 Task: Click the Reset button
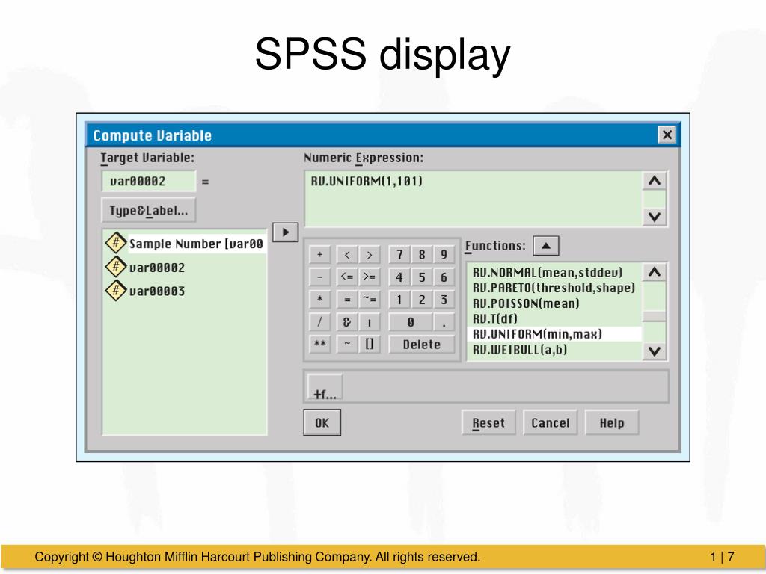click(x=488, y=422)
